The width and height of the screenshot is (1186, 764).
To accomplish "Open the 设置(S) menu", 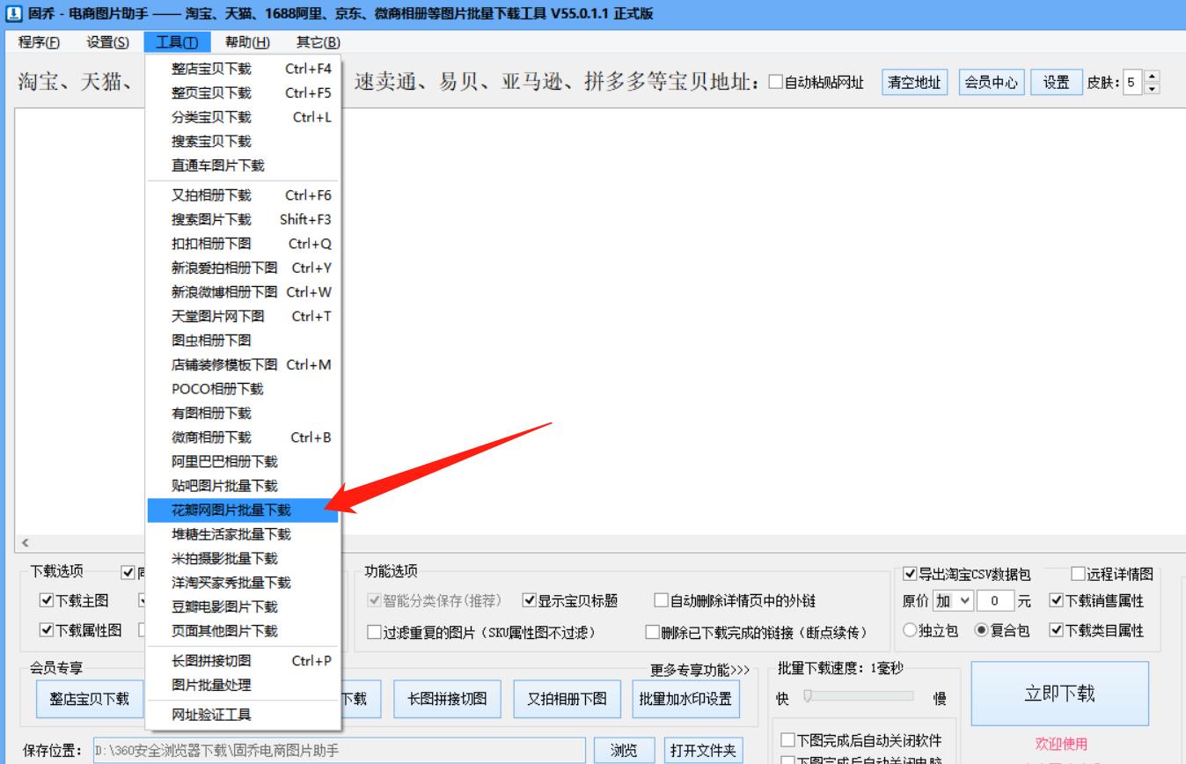I will (105, 41).
